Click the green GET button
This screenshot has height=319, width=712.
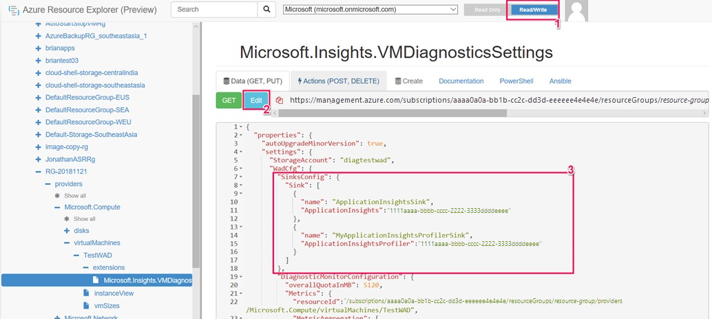229,101
